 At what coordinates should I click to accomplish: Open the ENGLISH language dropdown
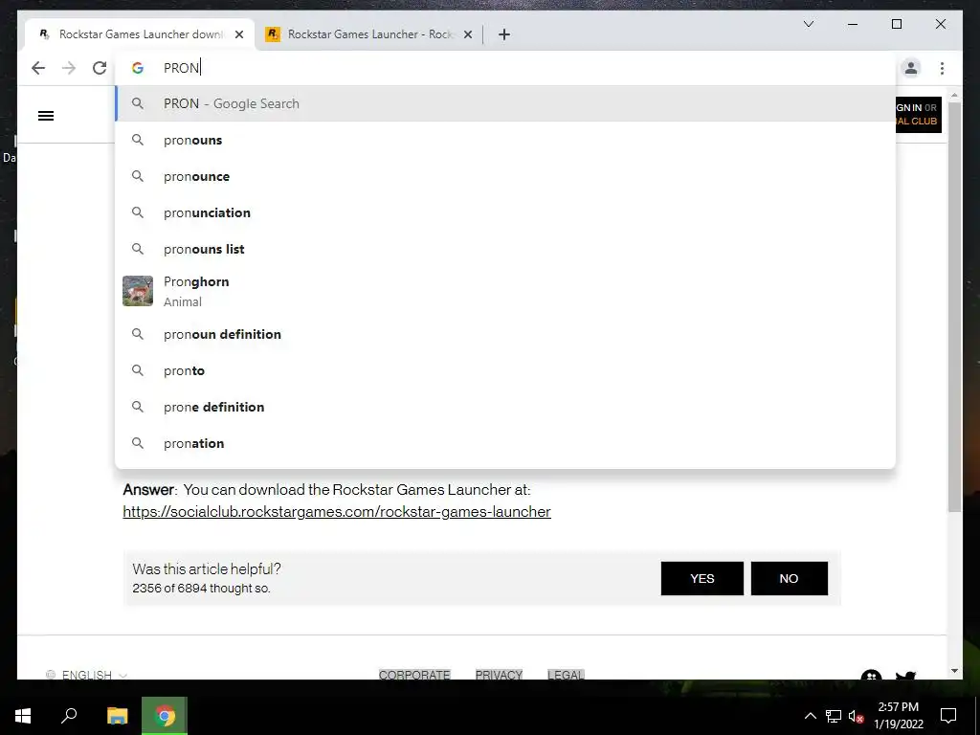tap(87, 675)
